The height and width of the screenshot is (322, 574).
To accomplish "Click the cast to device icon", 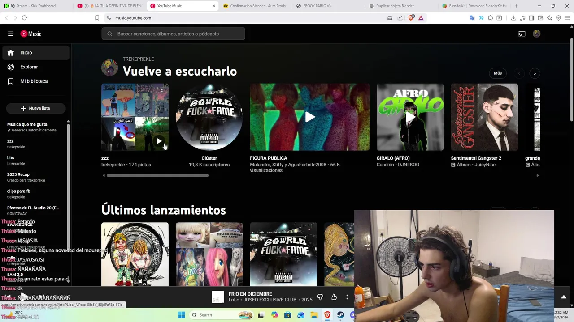I will tap(522, 34).
